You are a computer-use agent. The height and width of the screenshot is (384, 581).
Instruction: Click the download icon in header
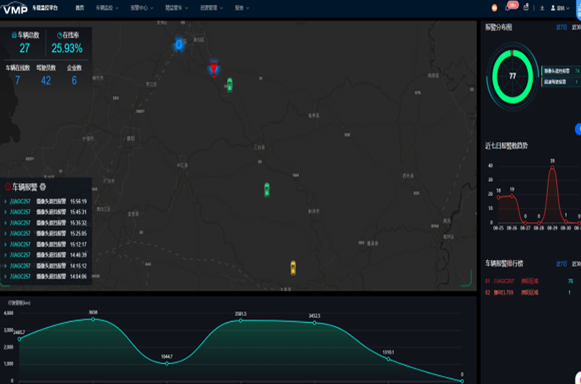point(543,8)
